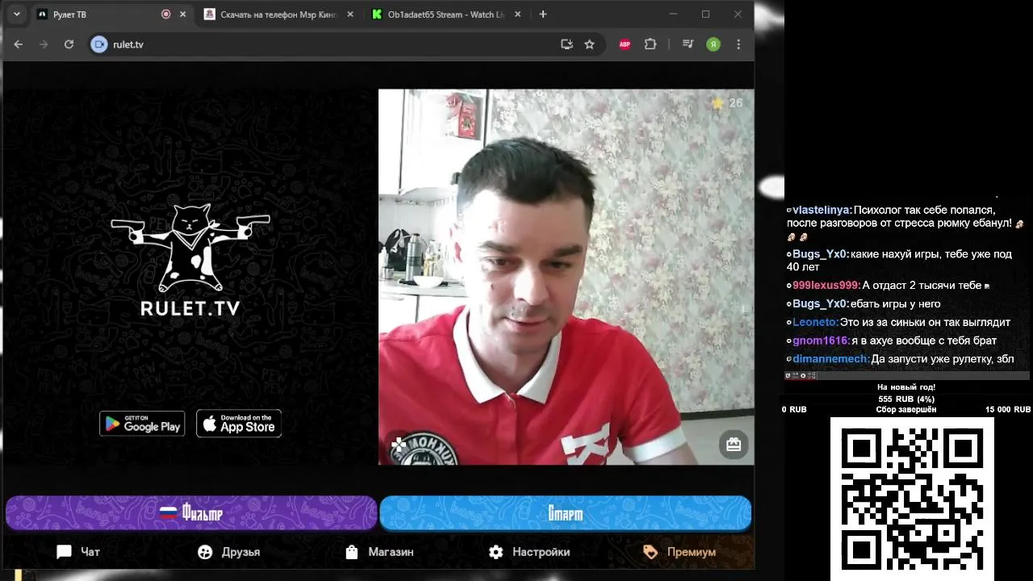
Task: Reload the rulet.tv page
Action: [69, 44]
